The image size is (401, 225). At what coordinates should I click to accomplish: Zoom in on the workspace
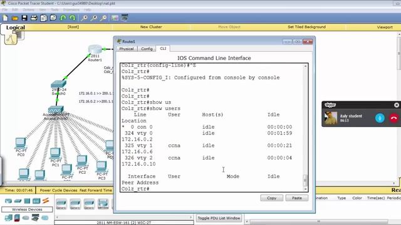tap(84, 18)
